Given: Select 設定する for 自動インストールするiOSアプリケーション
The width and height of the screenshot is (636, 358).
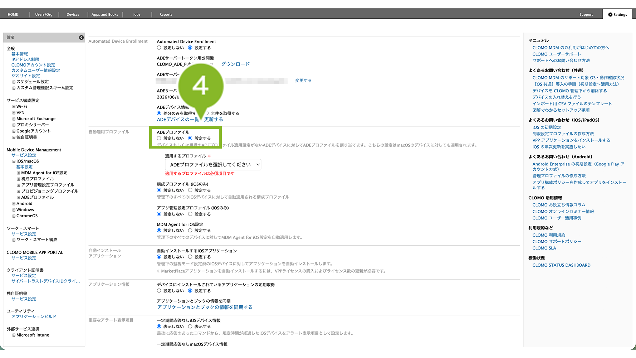Looking at the screenshot, I should pyautogui.click(x=190, y=257).
